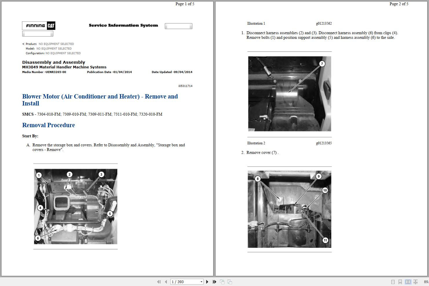Go to the first page

coord(159,282)
